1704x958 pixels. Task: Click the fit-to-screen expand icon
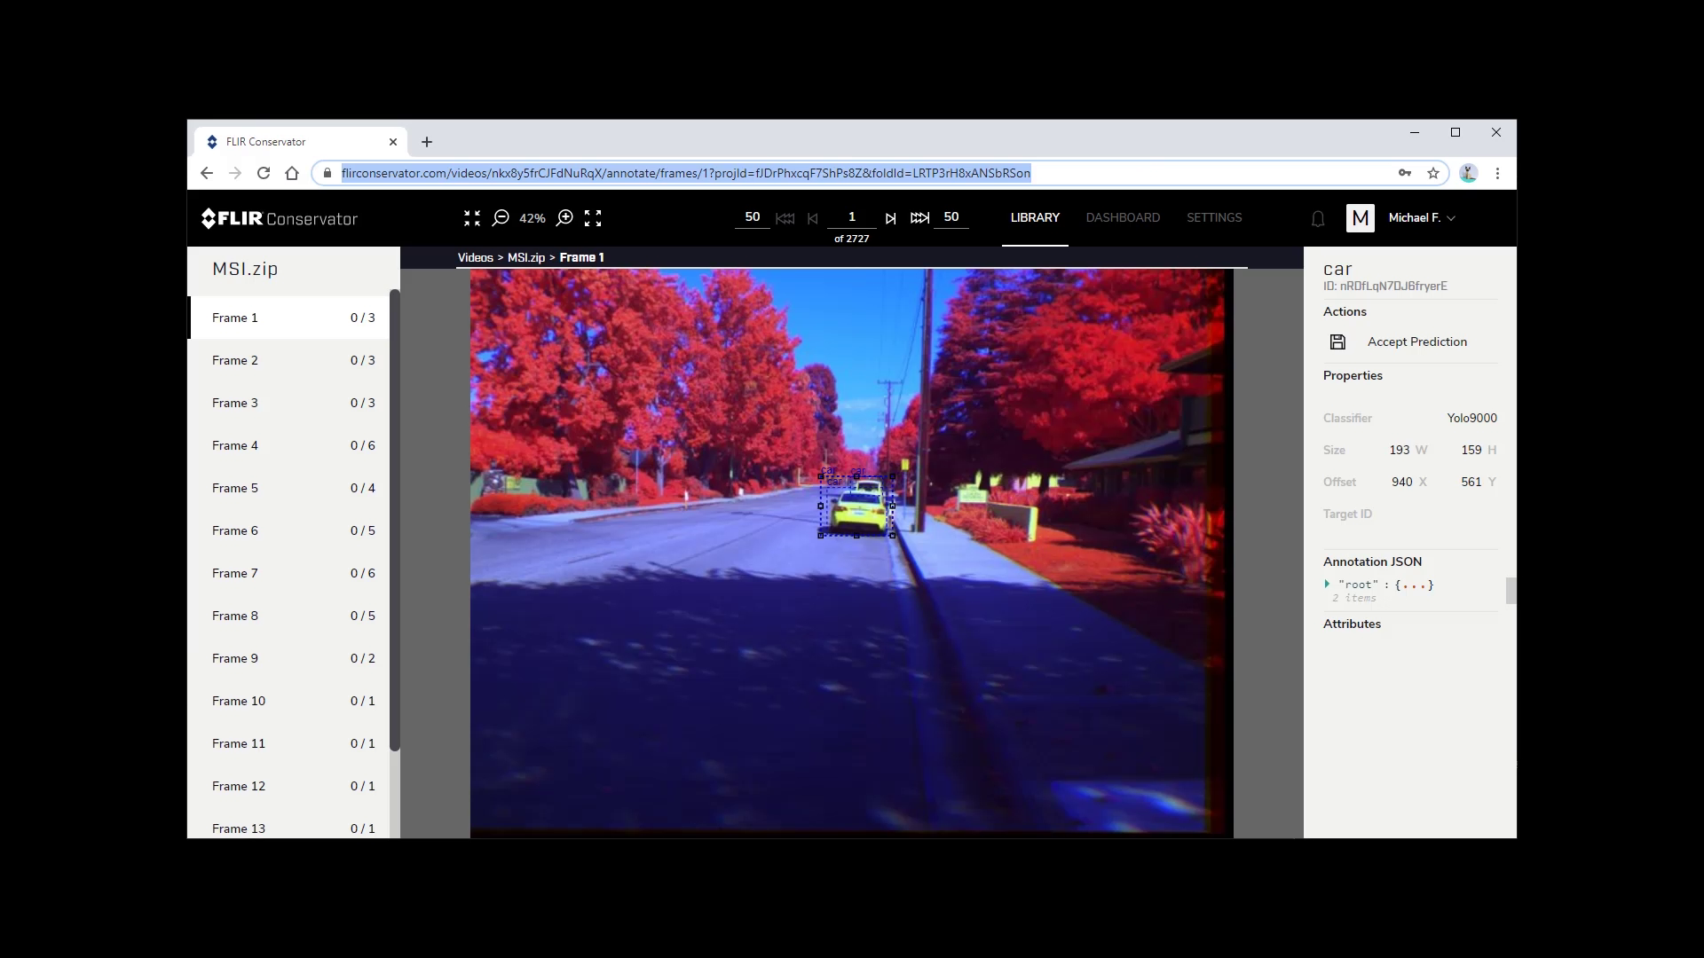click(594, 217)
